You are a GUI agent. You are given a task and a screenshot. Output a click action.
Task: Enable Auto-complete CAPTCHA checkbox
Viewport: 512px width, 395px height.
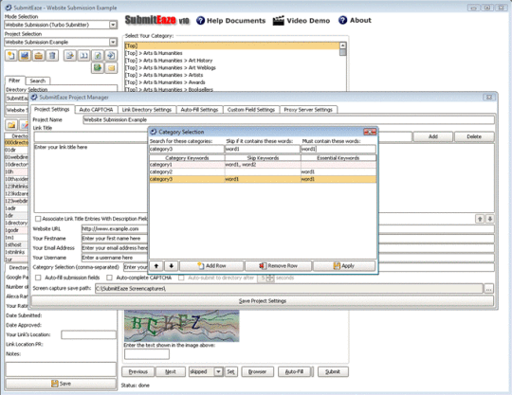click(109, 278)
